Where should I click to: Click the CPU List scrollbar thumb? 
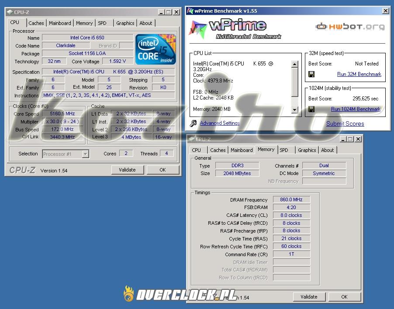[x=295, y=82]
